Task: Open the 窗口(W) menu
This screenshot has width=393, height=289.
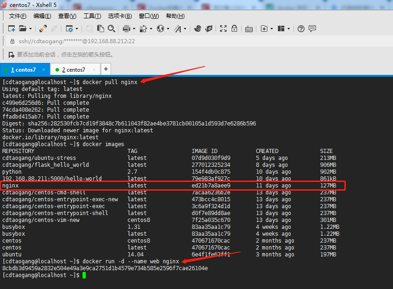Action: 149,16
